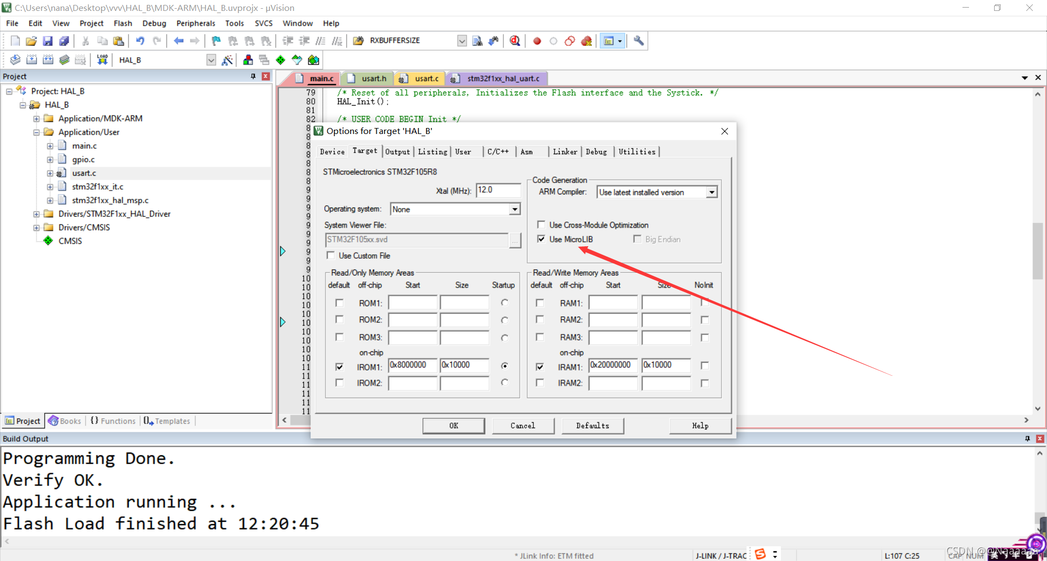
Task: Save all files icon
Action: click(x=64, y=41)
